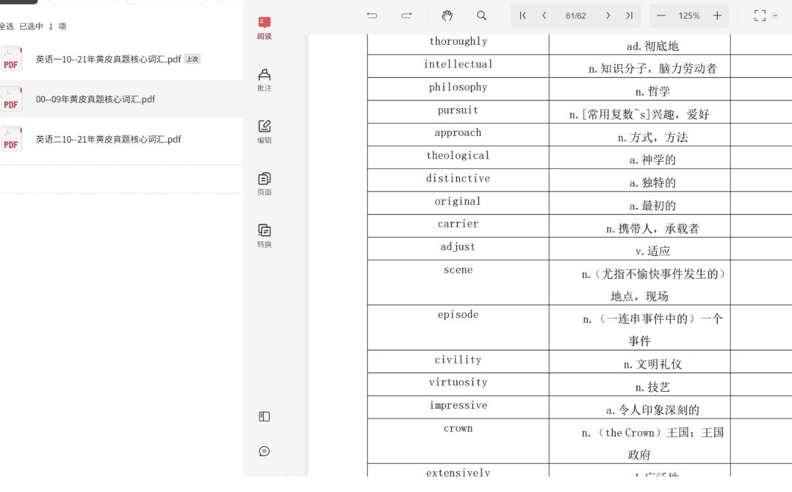This screenshot has width=792, height=492.
Task: Select file 英语二10--21年黄皮真题核心词汇.pdf
Action: click(x=108, y=139)
